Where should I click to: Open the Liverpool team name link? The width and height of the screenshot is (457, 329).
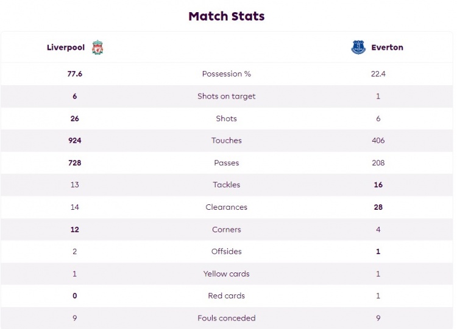66,47
